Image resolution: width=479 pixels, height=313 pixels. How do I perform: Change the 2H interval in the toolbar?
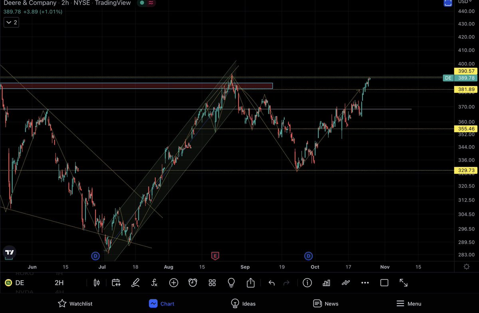pos(59,283)
